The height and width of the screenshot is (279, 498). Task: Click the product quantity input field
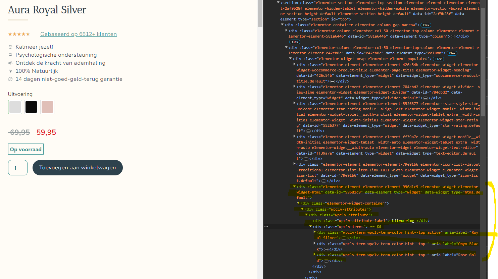pos(18,168)
